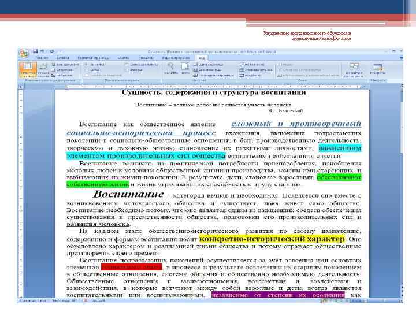Select the Print Layout view button
The width and height of the screenshot is (416, 312).
coord(28,70)
